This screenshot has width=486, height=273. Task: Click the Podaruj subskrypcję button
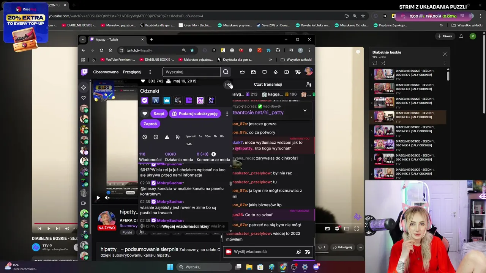coord(194,114)
